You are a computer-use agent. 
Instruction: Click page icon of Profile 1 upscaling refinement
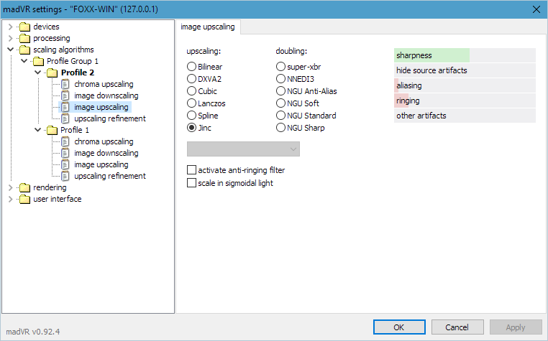(65, 177)
